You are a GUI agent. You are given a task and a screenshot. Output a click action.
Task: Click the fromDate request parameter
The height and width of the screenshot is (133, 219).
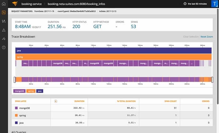click(44, 11)
